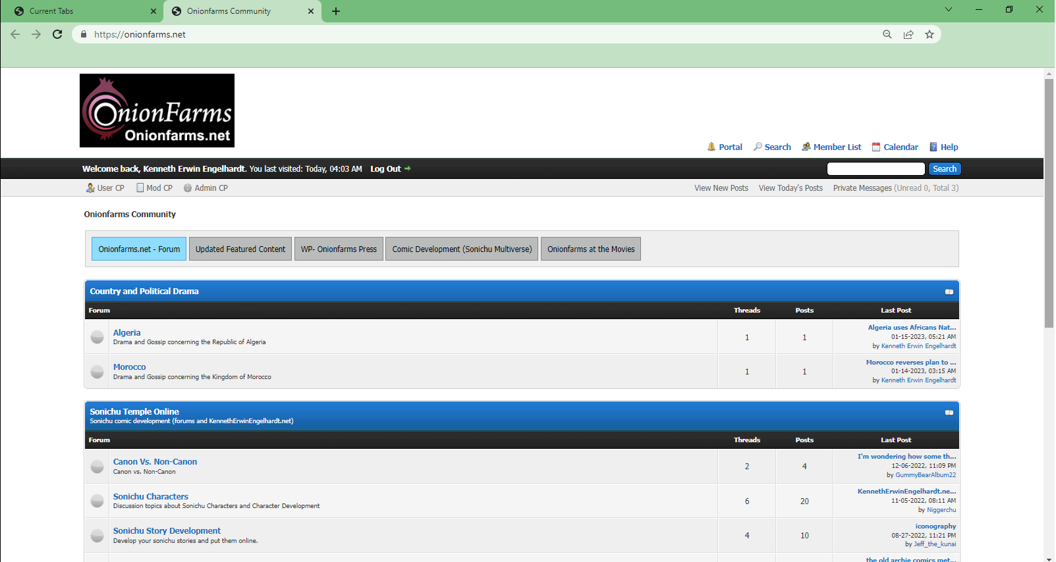This screenshot has width=1056, height=562.
Task: Click the browser zoom magnifier icon
Action: (x=887, y=34)
